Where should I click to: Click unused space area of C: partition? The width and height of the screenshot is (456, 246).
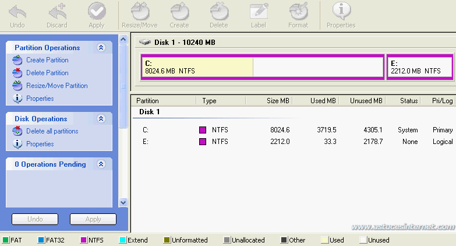[318, 67]
